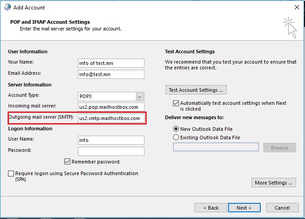
Task: Click the Back button
Action: pyautogui.click(x=211, y=208)
